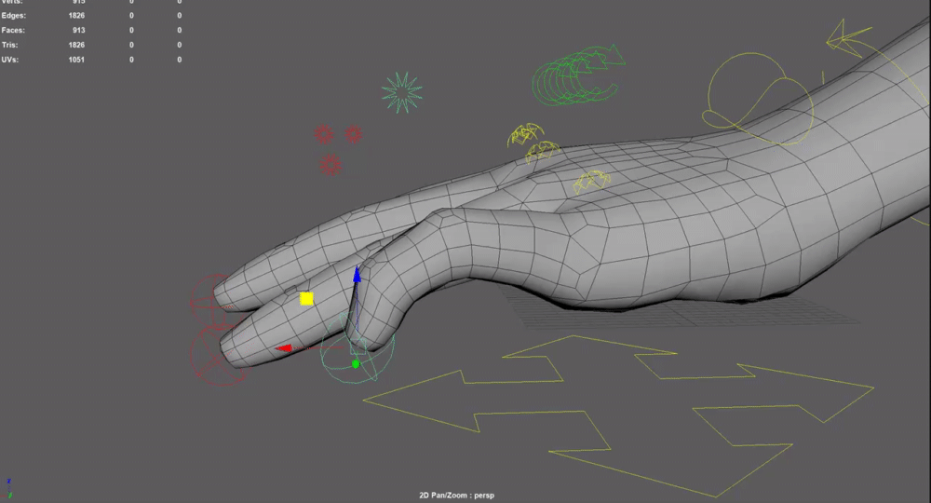This screenshot has width=931, height=503.
Task: Click the '1826' value in the Tris row
Action: click(76, 45)
